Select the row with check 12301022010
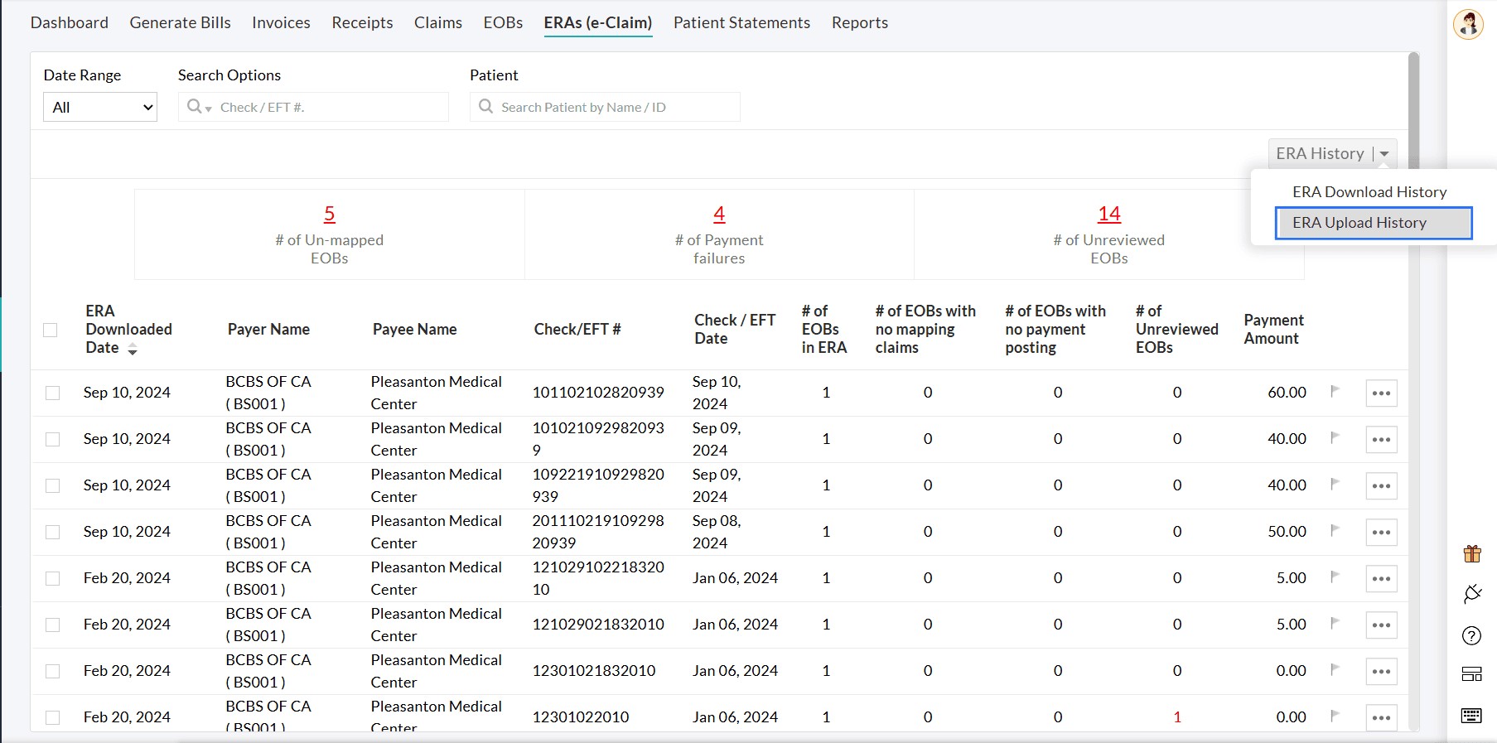The height and width of the screenshot is (743, 1497). [53, 717]
